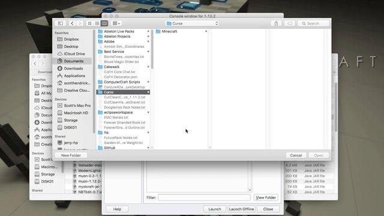384x216 pixels.
Task: Open the GitHub folder
Action: tap(109, 148)
